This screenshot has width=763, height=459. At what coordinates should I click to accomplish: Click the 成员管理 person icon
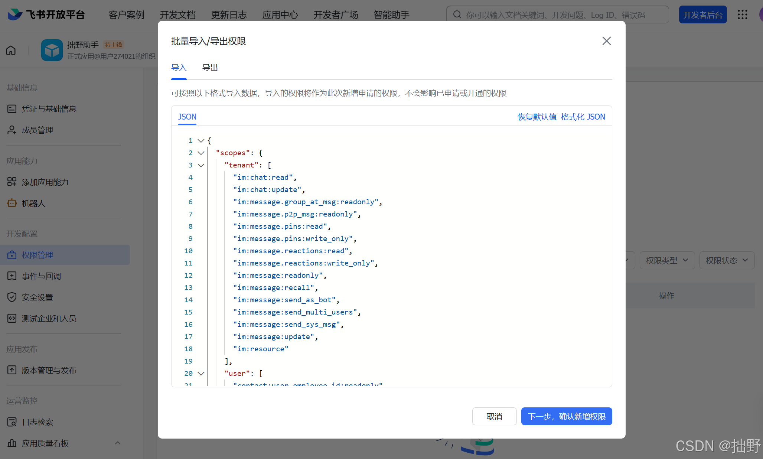[x=12, y=130]
